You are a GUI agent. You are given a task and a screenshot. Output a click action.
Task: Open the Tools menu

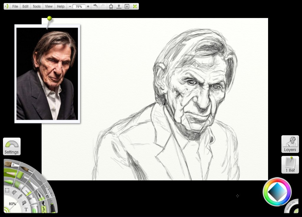[x=37, y=6]
